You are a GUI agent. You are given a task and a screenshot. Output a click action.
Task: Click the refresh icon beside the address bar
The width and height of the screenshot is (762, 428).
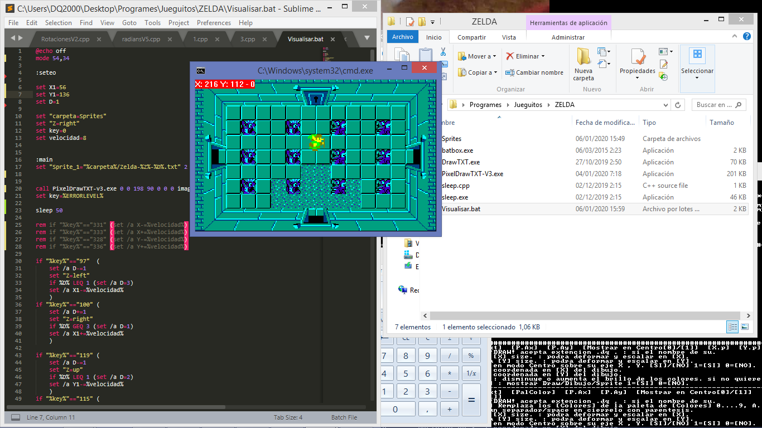678,105
